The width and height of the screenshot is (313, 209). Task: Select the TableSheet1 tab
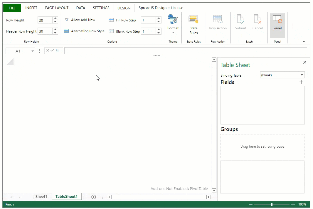[x=66, y=197]
